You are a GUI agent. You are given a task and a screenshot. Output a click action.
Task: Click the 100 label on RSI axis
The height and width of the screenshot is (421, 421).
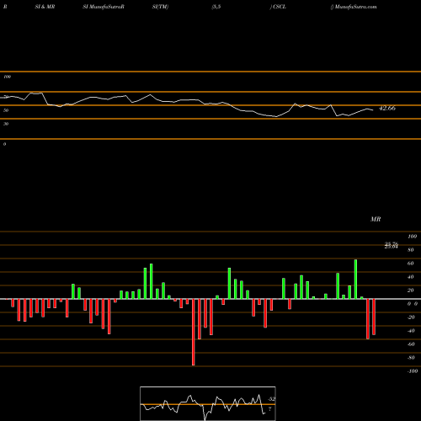tap(7, 77)
